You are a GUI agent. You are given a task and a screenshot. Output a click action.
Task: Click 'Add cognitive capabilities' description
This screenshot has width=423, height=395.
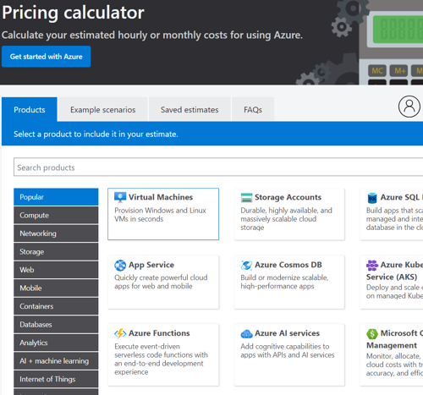click(288, 350)
